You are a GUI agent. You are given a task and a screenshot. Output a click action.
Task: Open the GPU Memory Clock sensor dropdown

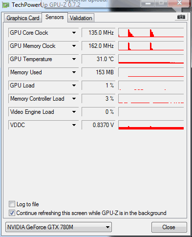tap(74, 46)
